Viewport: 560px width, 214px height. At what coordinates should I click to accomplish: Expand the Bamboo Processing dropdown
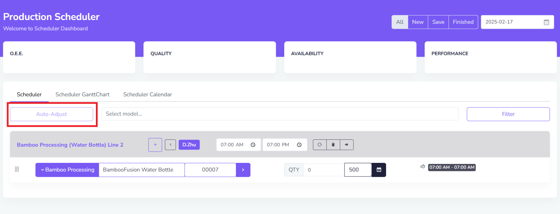(x=67, y=170)
